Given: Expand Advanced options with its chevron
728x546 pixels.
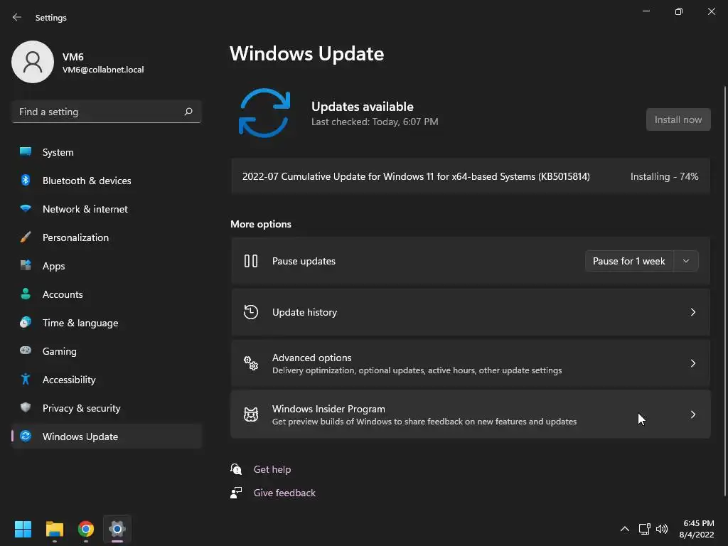Looking at the screenshot, I should [x=693, y=363].
